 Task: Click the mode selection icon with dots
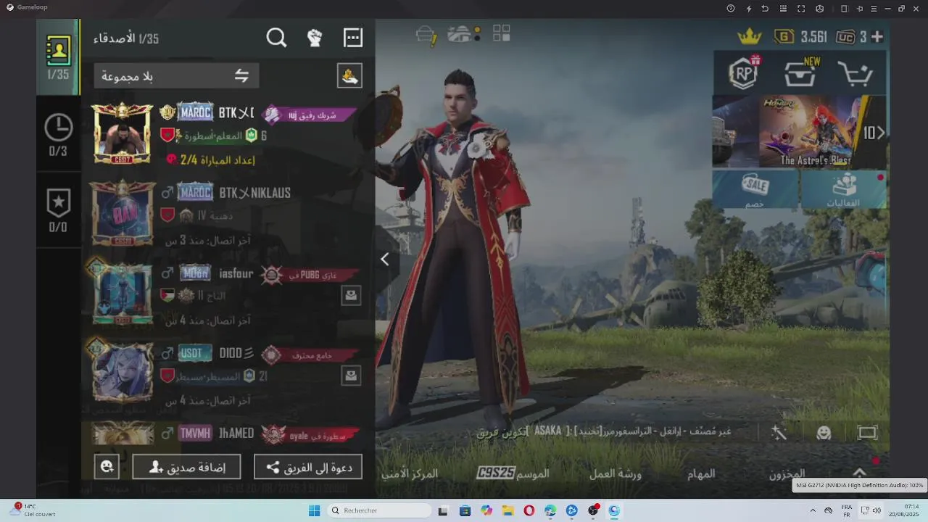[464, 34]
